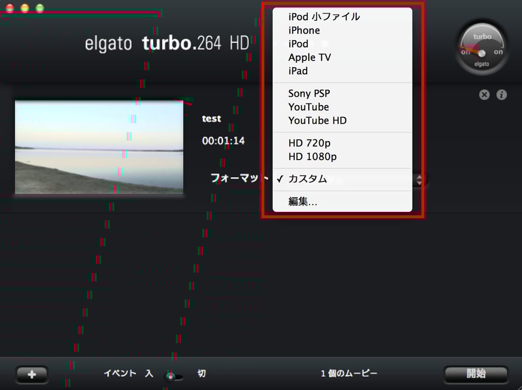Click the movie title test
Screen dimensions: 522x390
tap(212, 119)
